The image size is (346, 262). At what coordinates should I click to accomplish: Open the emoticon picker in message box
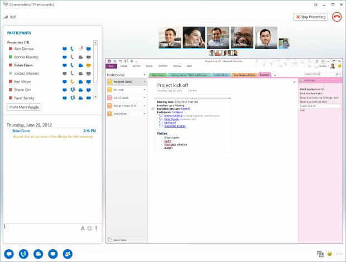click(x=89, y=229)
